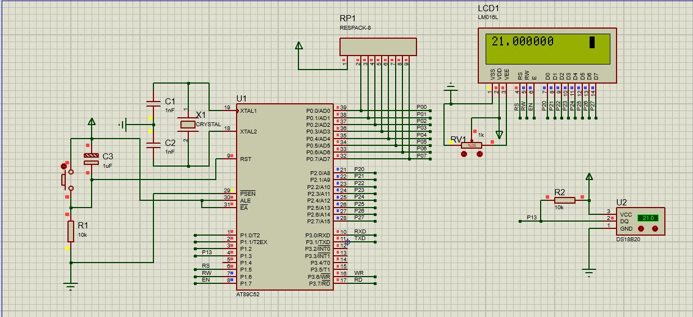Select electrolytic capacitor C3 symbol

[91, 158]
